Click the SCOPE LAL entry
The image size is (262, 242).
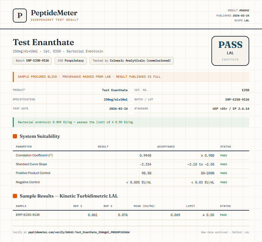pyautogui.click(x=242, y=20)
